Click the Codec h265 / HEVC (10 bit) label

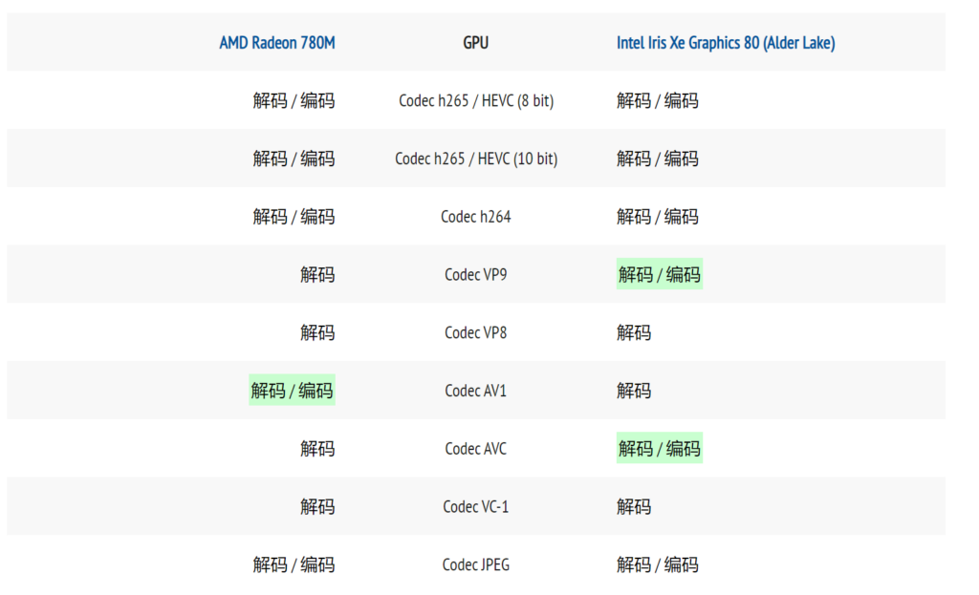click(x=475, y=159)
